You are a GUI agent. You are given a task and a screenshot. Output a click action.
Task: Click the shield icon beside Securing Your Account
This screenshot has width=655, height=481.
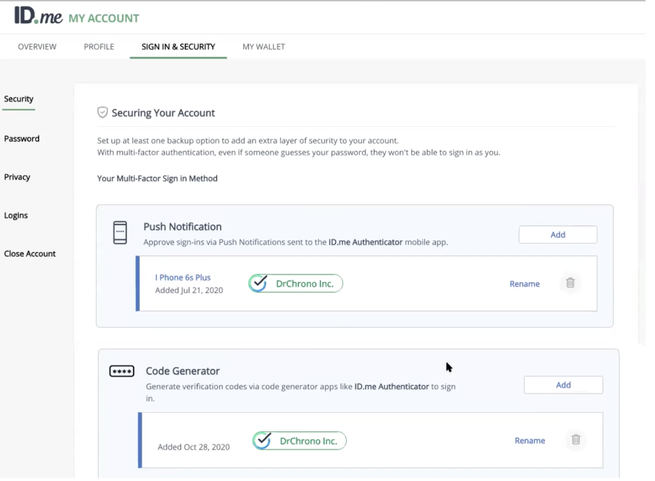tap(102, 112)
